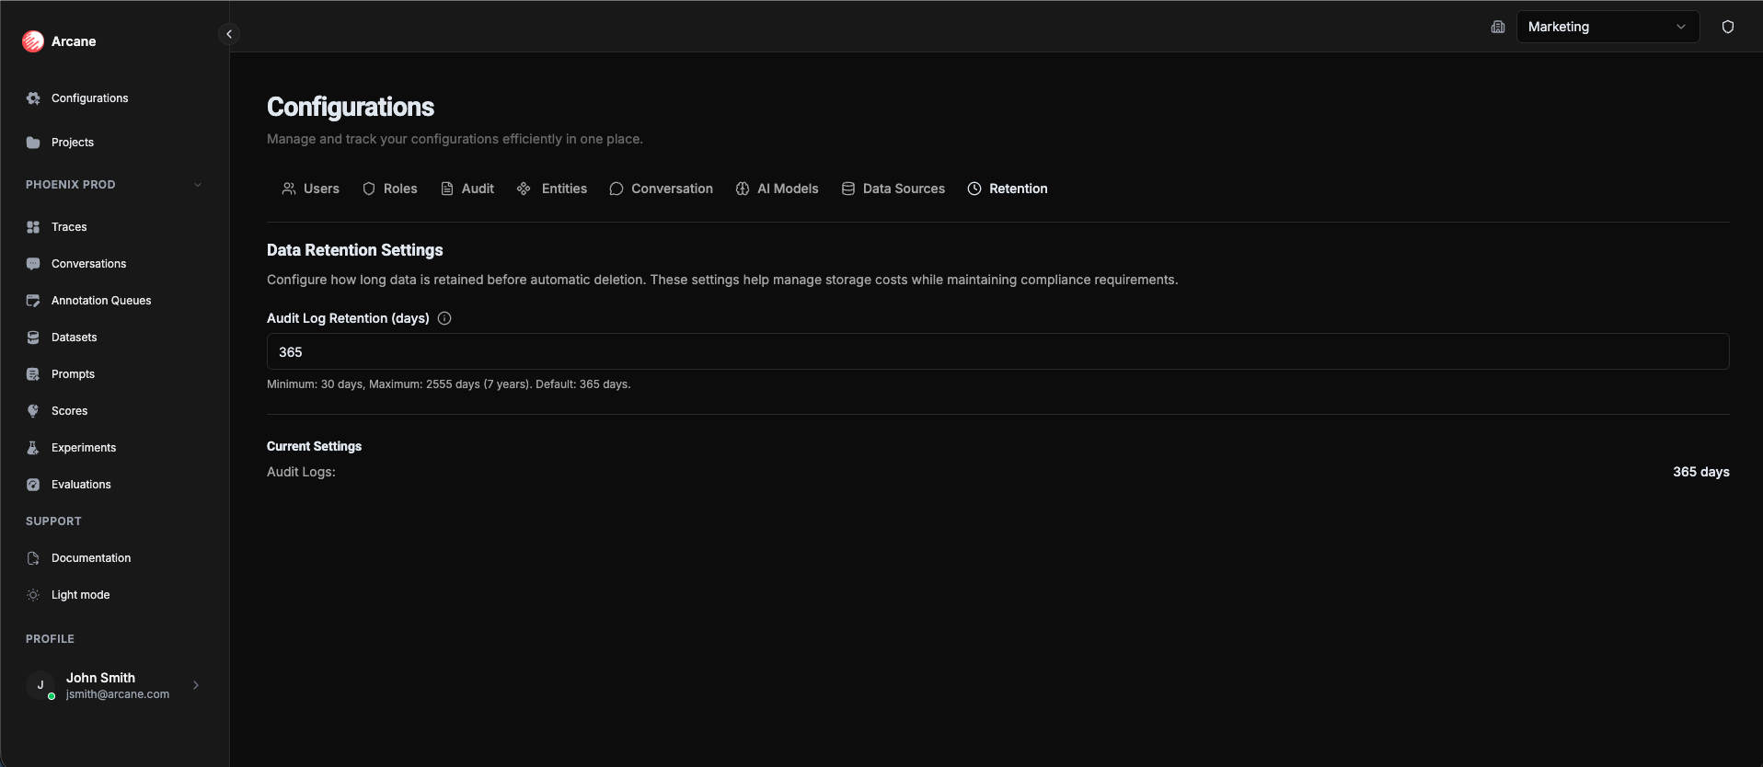This screenshot has height=767, width=1763.
Task: Click the shield icon in top bar
Action: coord(1727,27)
